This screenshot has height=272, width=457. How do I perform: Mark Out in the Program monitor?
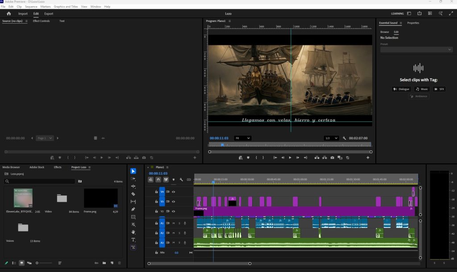click(x=263, y=158)
